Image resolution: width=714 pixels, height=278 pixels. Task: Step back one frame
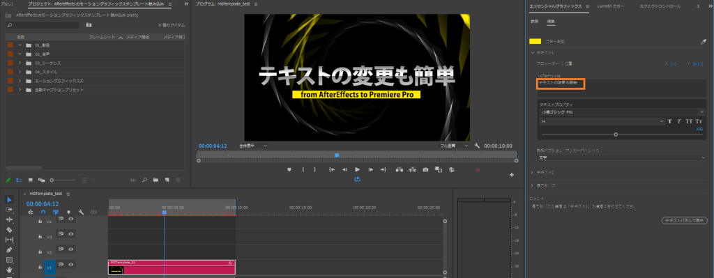point(344,169)
